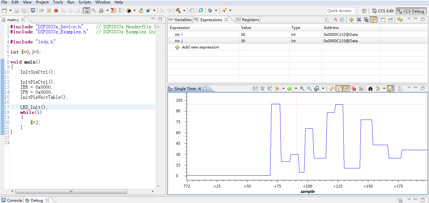Image resolution: width=429 pixels, height=203 pixels.
Task: Click the New file icon
Action: 4,10
